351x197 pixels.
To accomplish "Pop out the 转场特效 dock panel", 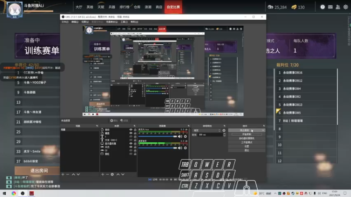I will (x=224, y=126).
